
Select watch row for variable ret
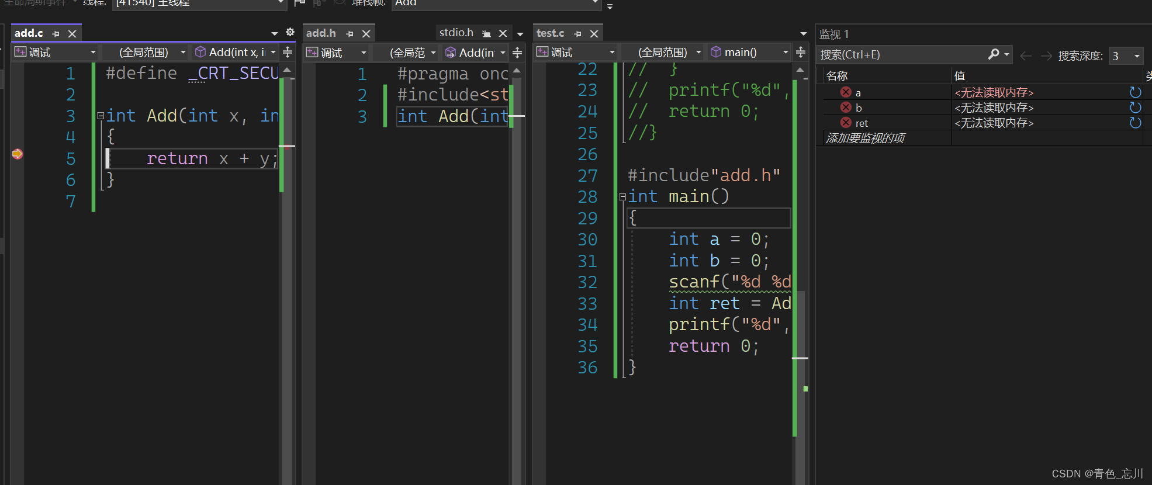point(984,123)
